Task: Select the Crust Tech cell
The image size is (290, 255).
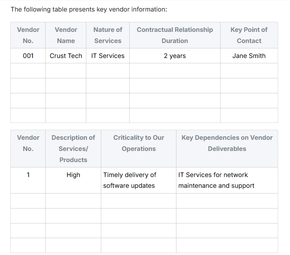Action: 66,56
